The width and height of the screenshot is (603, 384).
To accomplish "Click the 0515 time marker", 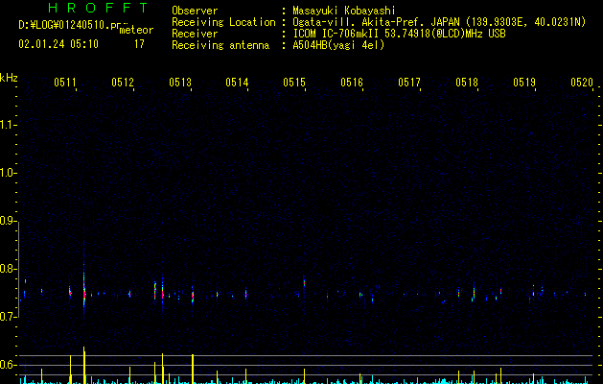I will pyautogui.click(x=294, y=82).
